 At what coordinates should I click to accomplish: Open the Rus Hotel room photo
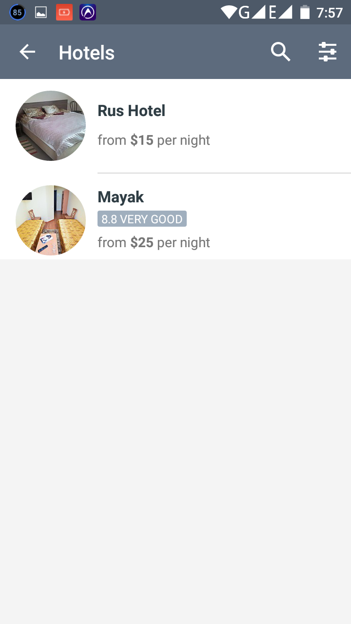(x=51, y=126)
